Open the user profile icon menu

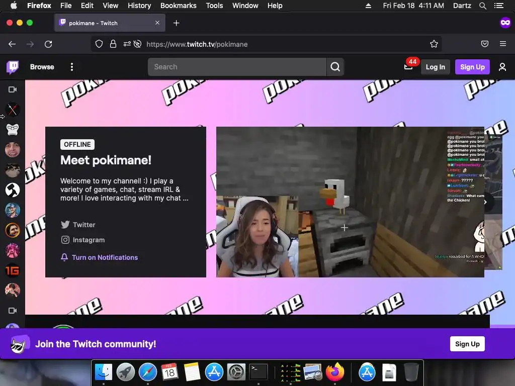[x=502, y=67]
